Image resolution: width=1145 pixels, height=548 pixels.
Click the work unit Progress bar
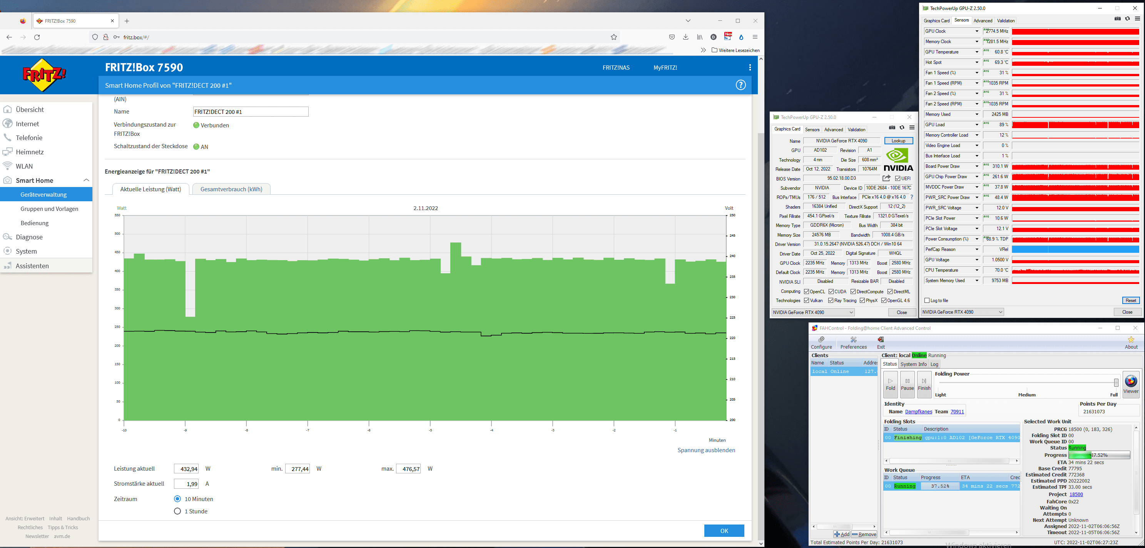pos(1099,454)
